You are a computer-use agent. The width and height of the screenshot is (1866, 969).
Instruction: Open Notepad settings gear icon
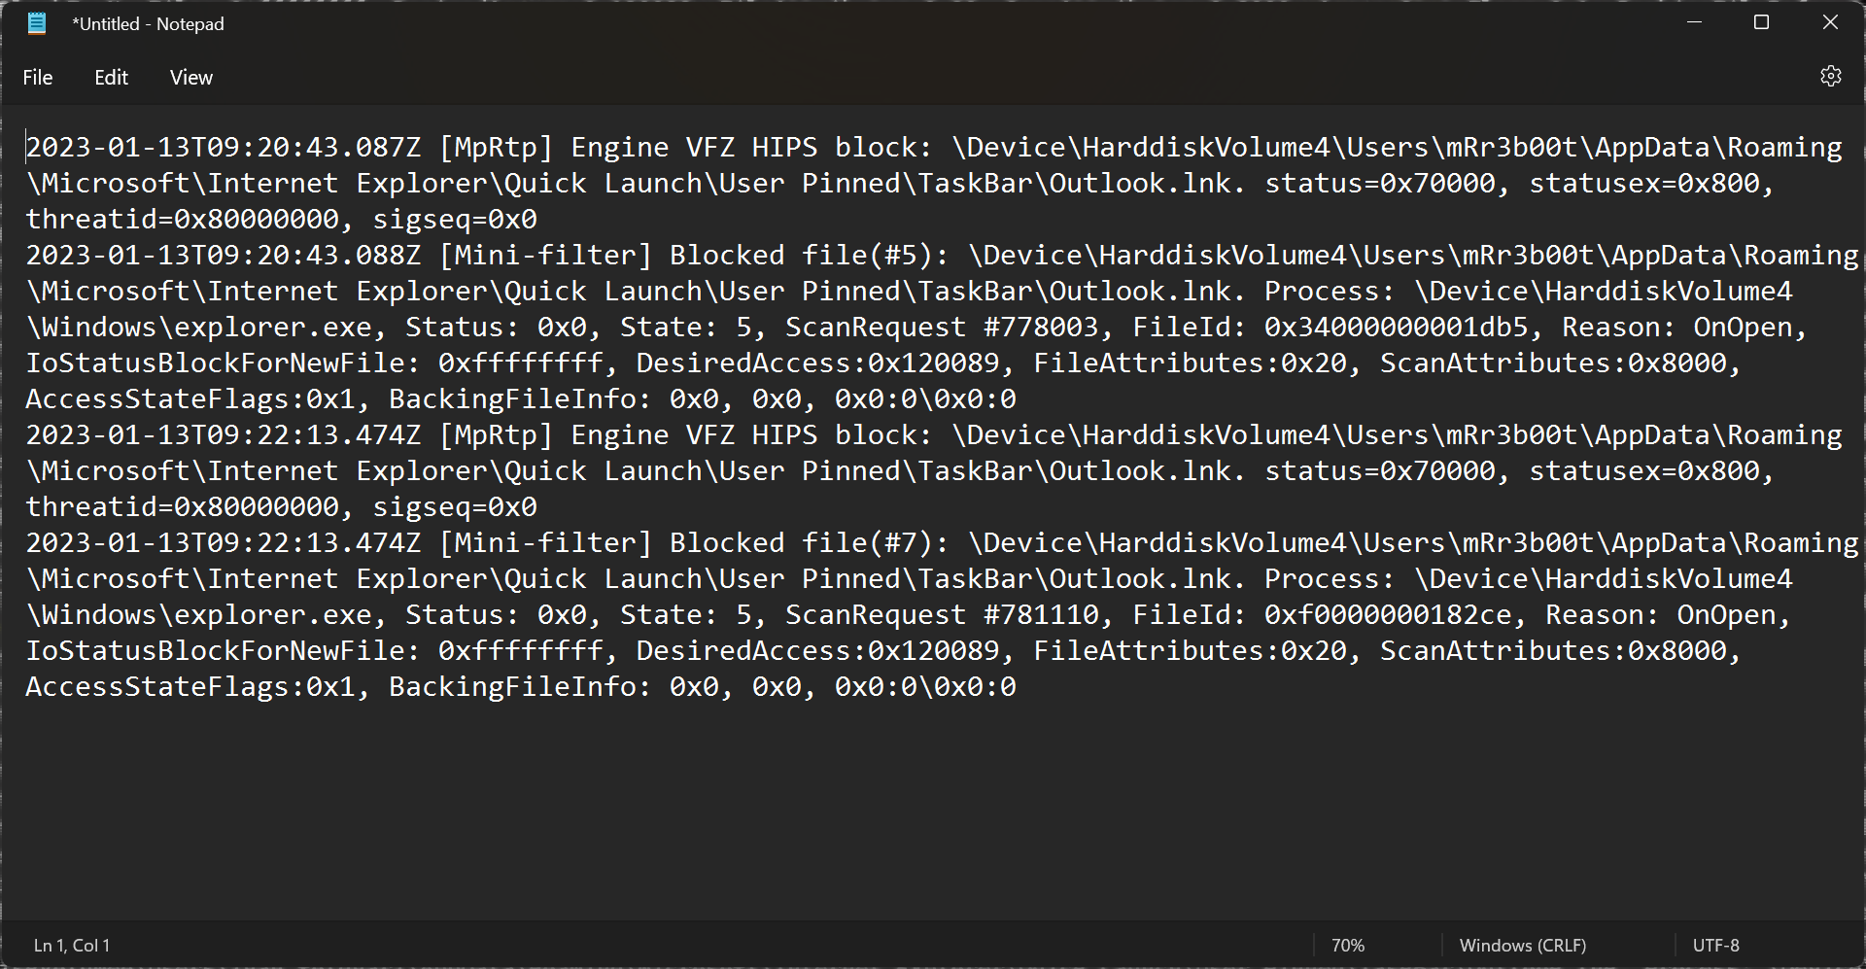coord(1831,77)
